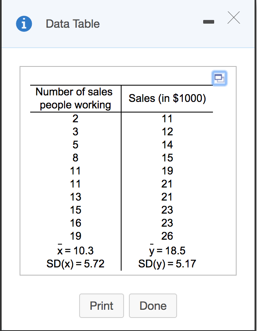
Task: Click the x-bar = 10.3 mean value
Action: pyautogui.click(x=74, y=250)
